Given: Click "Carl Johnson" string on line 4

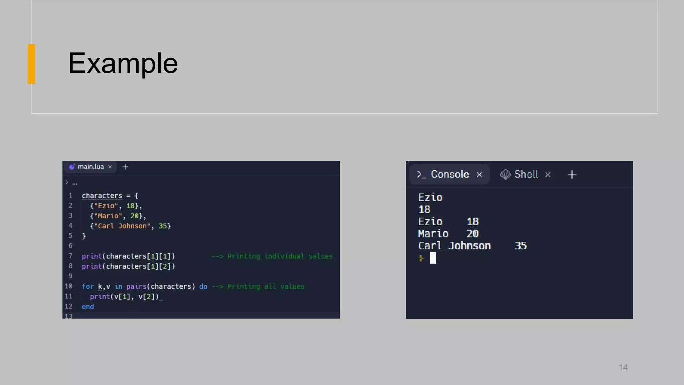Looking at the screenshot, I should pos(122,226).
